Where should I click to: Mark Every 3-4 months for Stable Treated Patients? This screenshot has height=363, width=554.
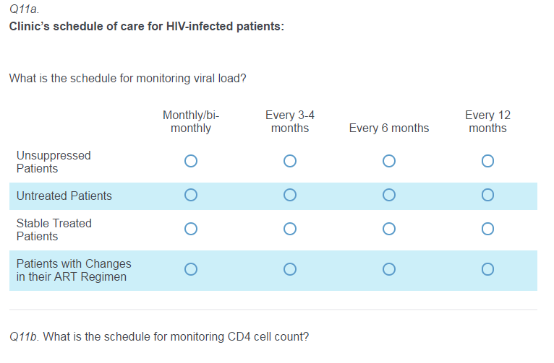[x=290, y=229]
